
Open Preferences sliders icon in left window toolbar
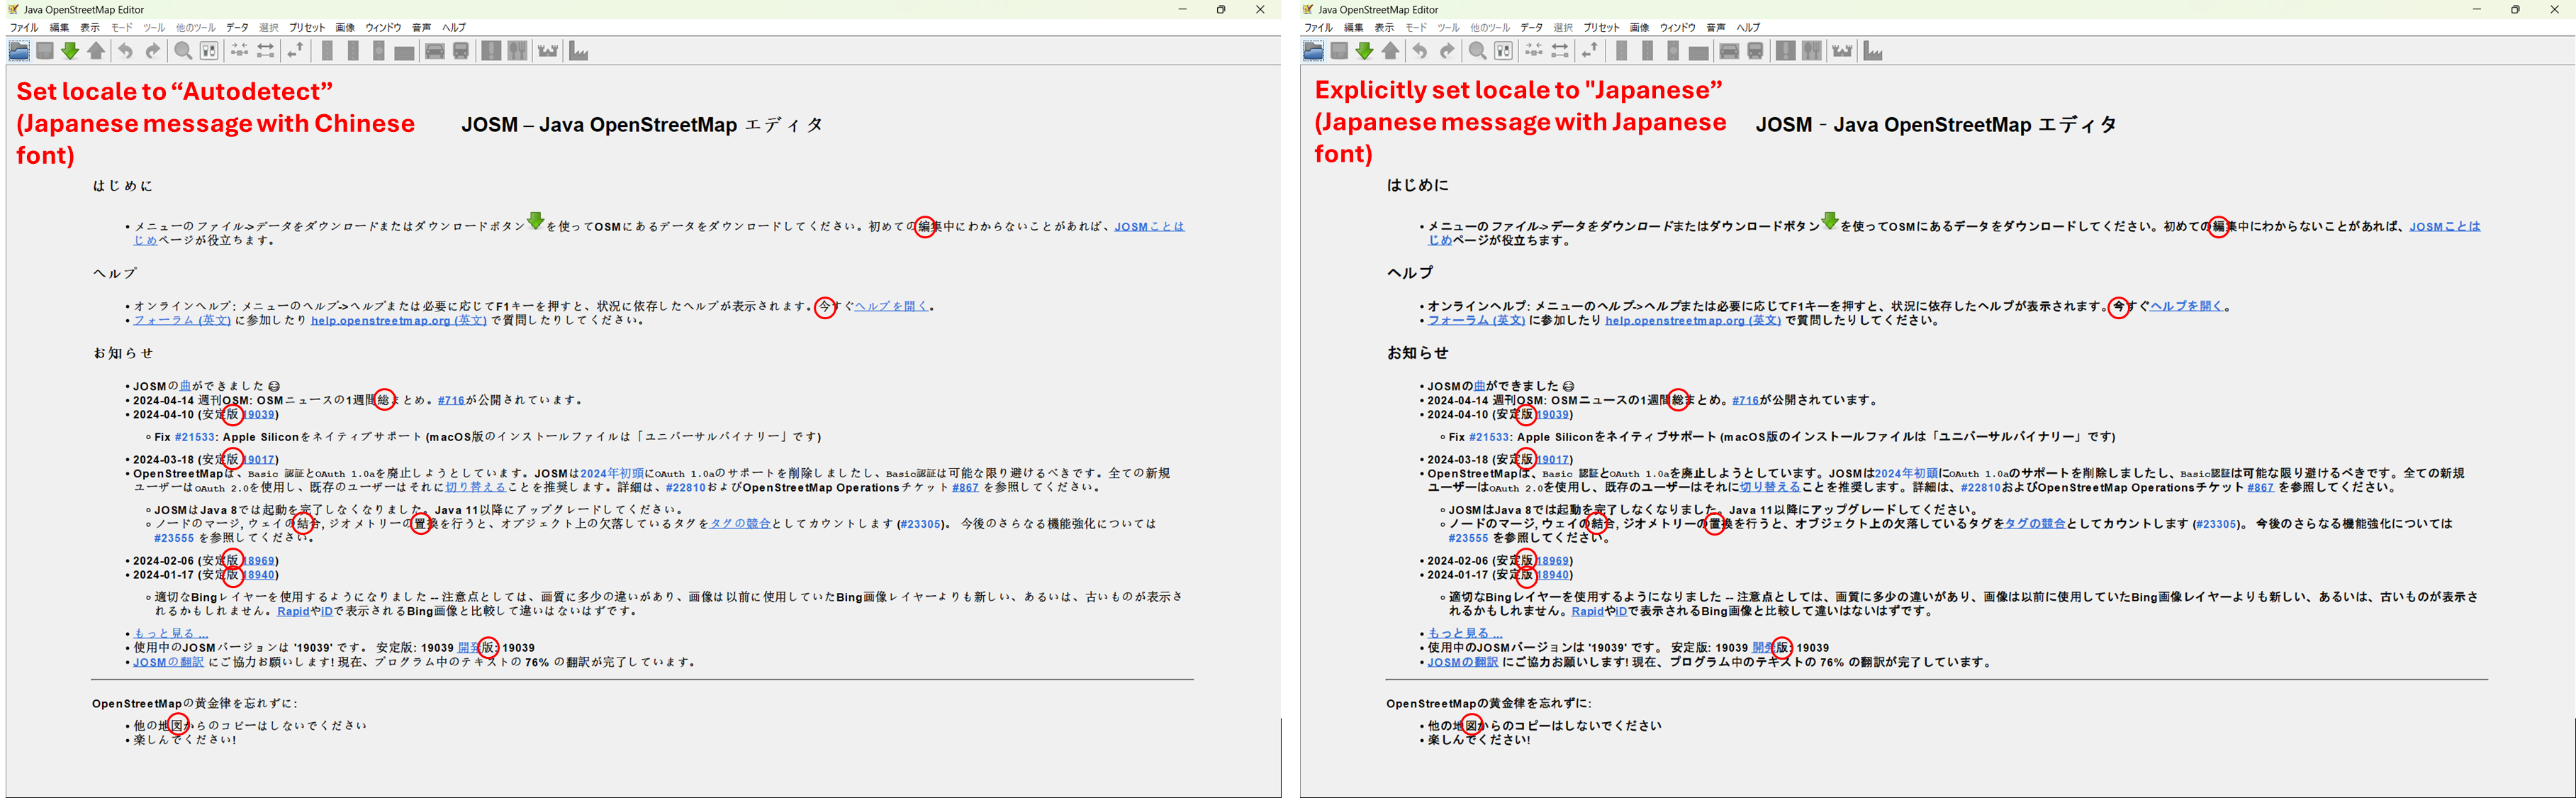[x=209, y=51]
